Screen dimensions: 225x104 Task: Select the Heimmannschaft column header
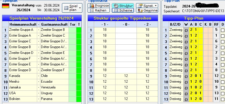tap(23, 24)
